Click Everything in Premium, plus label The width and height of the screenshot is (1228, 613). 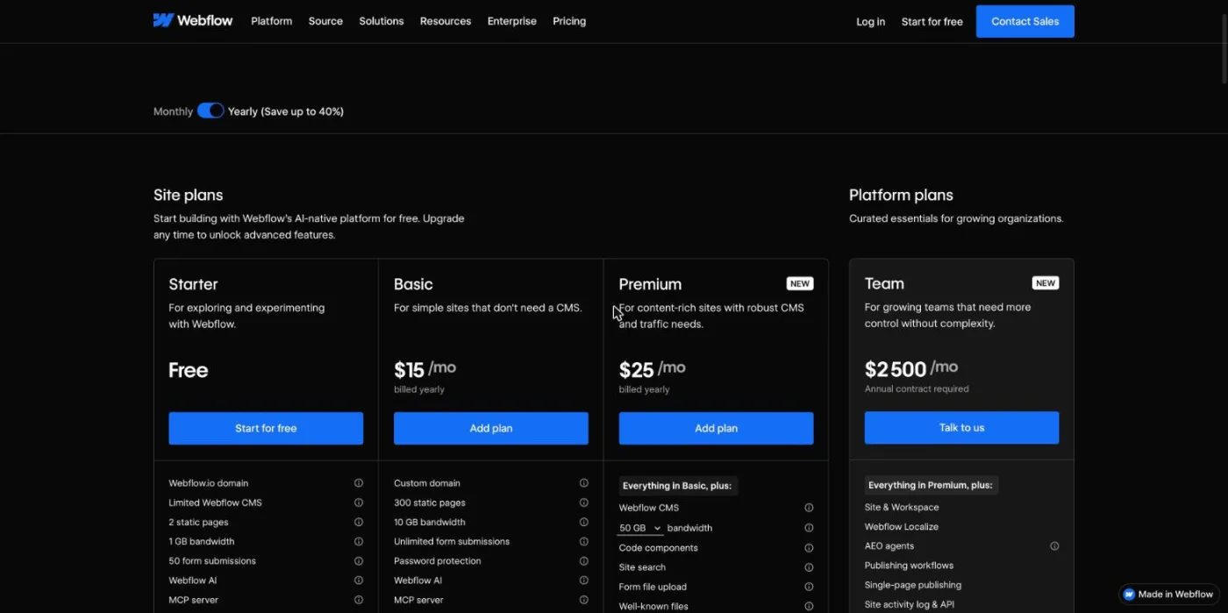931,485
